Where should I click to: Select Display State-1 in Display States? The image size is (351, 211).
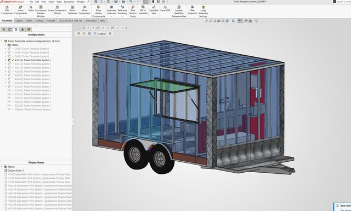16,171
